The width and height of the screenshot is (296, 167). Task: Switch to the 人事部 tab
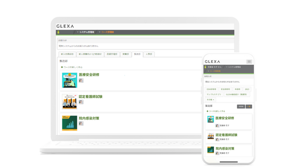click(x=149, y=54)
